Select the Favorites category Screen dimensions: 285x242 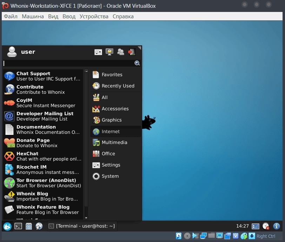coord(116,74)
